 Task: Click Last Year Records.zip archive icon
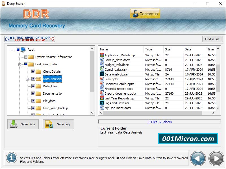[102, 98]
